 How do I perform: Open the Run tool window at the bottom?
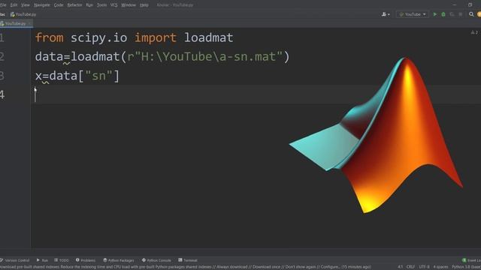click(42, 260)
